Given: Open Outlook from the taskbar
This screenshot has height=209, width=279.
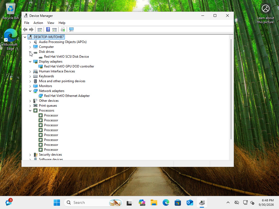Looking at the screenshot, I should [190, 202].
